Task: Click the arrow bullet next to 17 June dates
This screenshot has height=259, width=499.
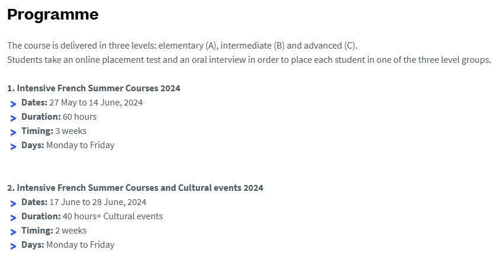Action: (x=13, y=203)
